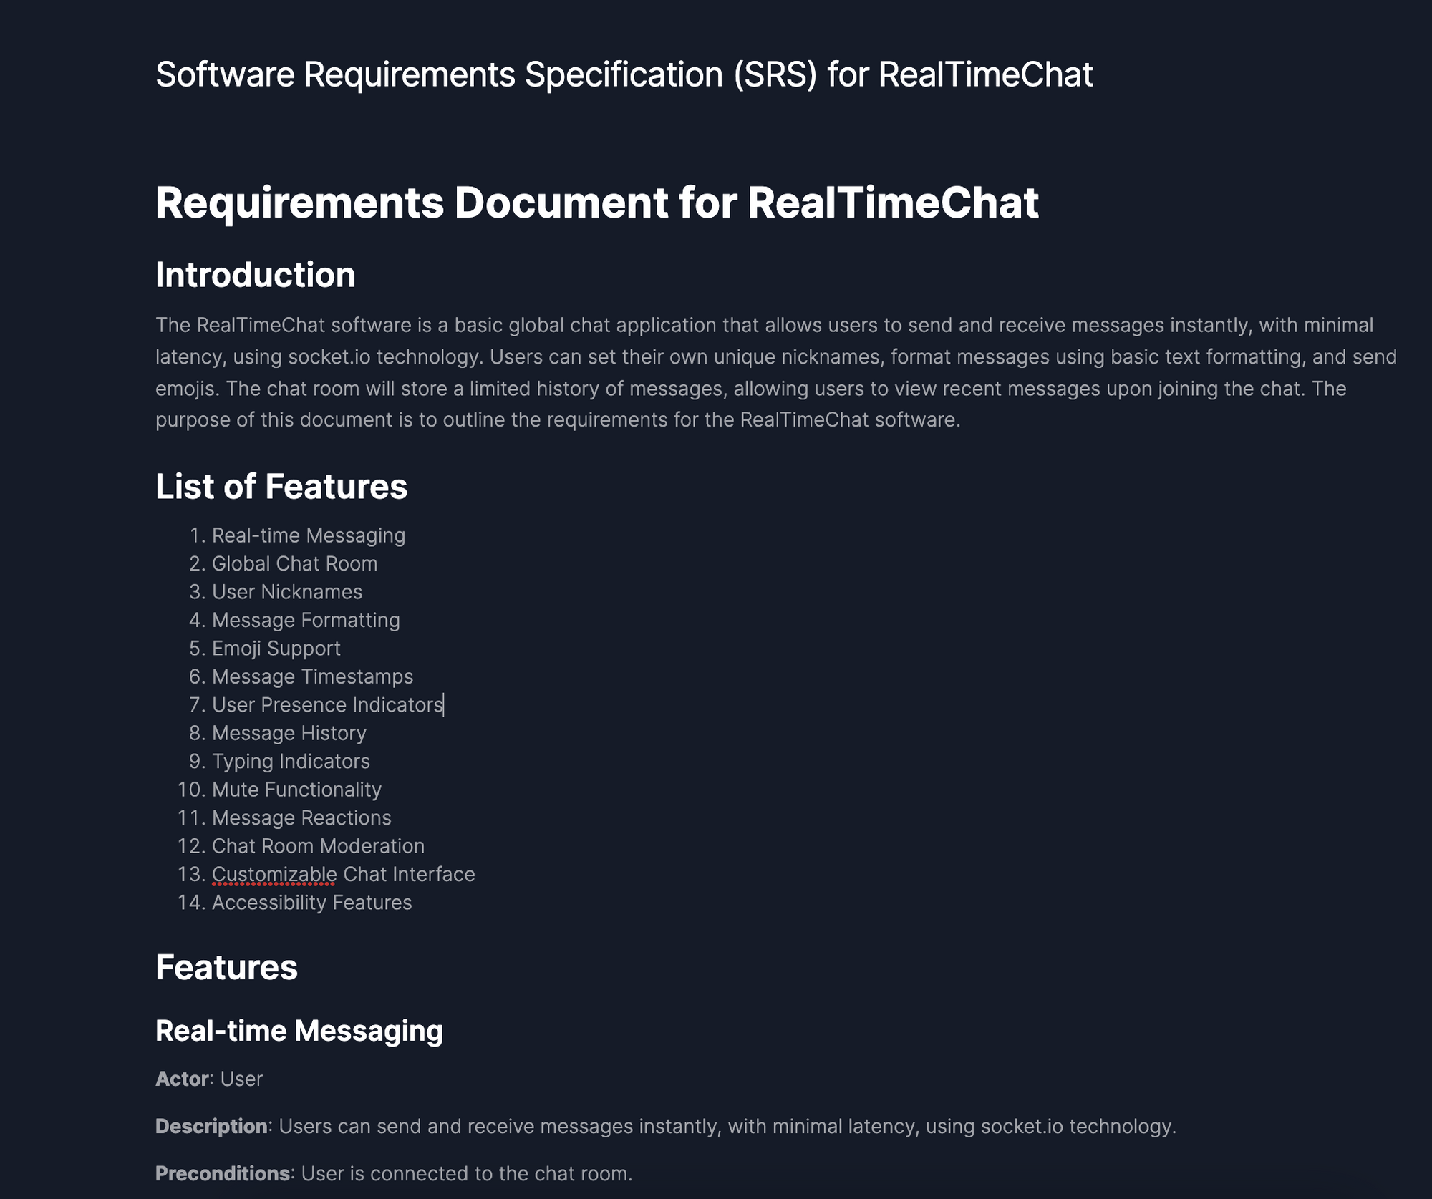This screenshot has height=1199, width=1432.
Task: Click the Mute Functionality list entry
Action: [x=296, y=790]
